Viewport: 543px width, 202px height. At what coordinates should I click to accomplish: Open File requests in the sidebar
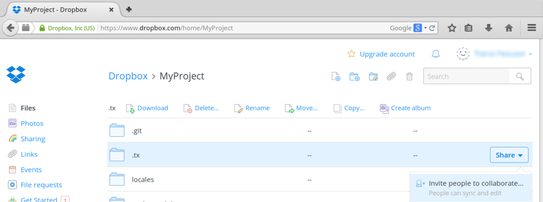tap(41, 185)
